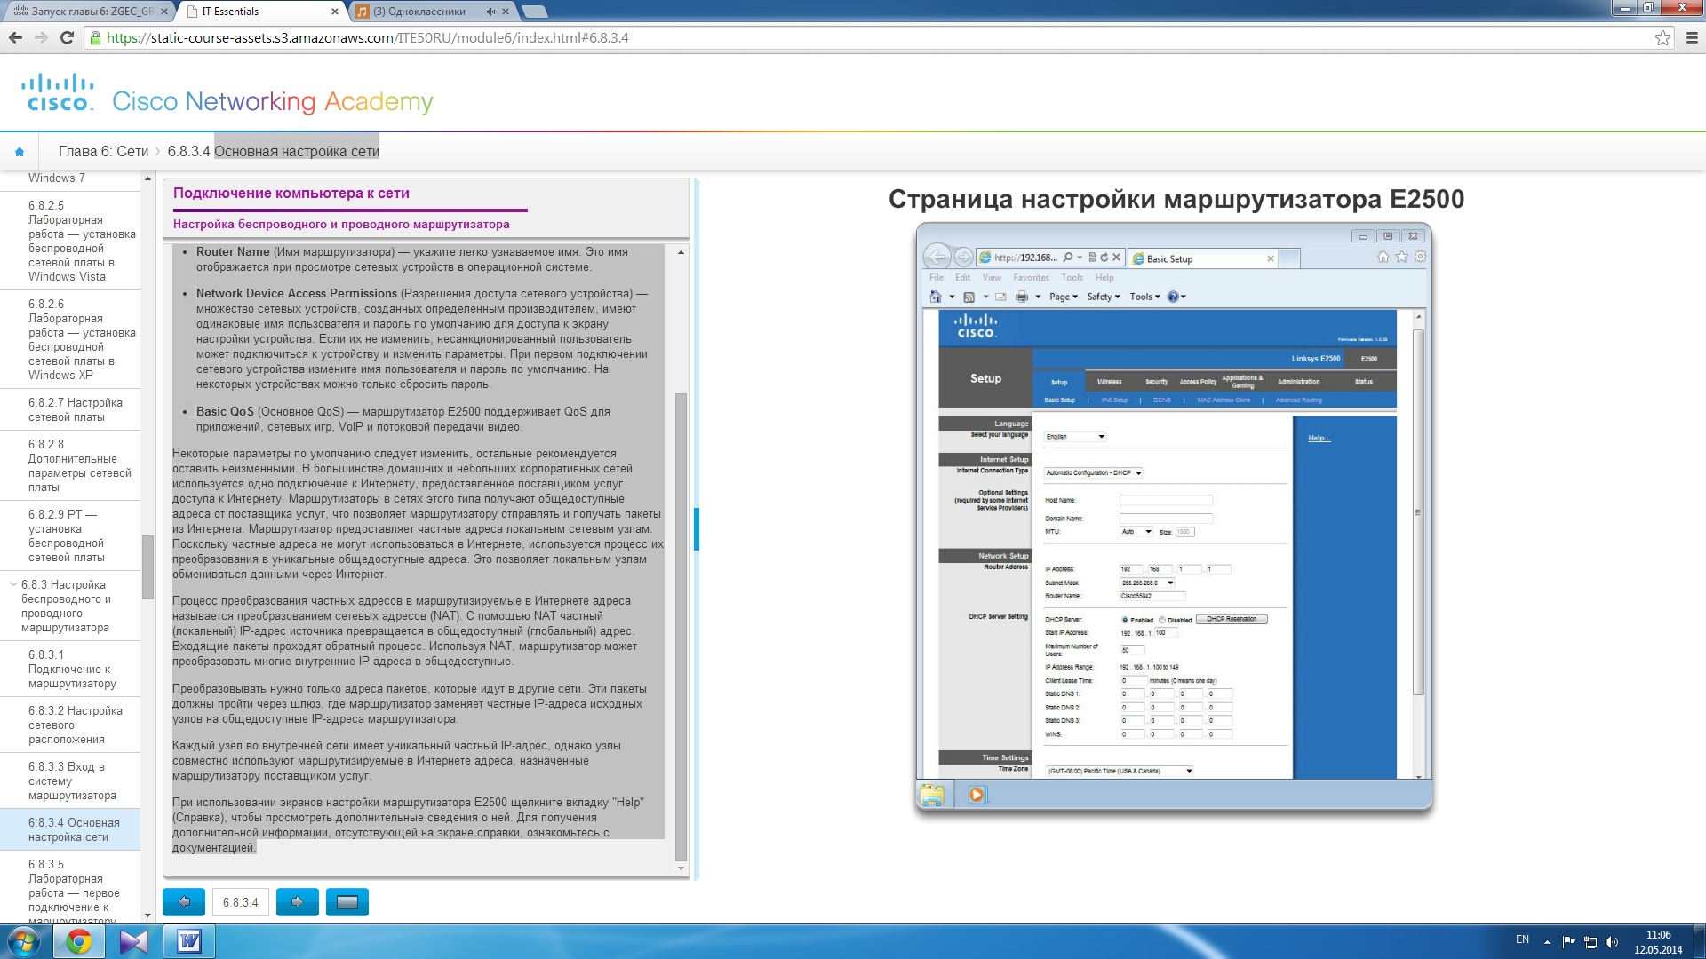
Task: Collapse the 6.8.3 router setup section
Action: [13, 584]
